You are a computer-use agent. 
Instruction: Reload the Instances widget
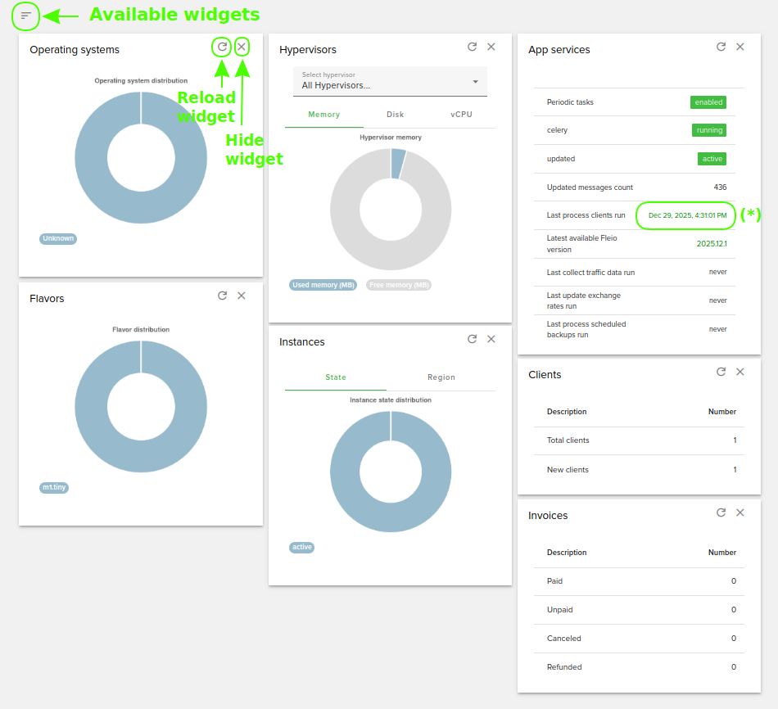(x=473, y=339)
